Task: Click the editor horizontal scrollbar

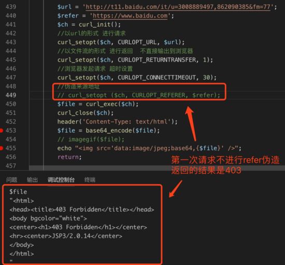Action: 157,168
